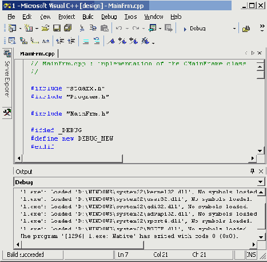Click the Start Debug play button

tap(185, 29)
